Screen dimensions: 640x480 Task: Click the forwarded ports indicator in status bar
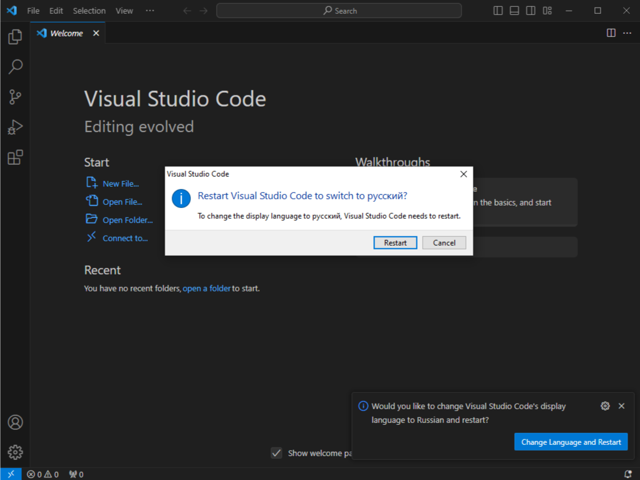pos(76,474)
